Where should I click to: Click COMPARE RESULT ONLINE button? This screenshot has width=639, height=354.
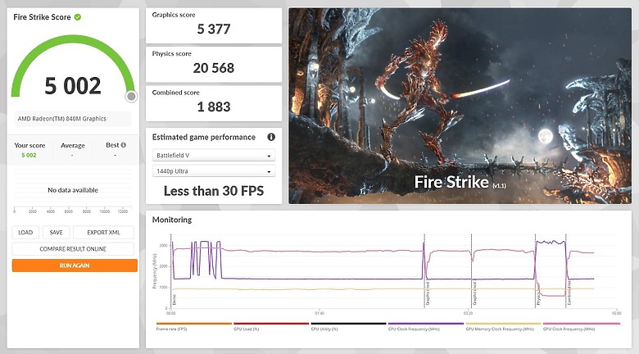click(x=73, y=249)
